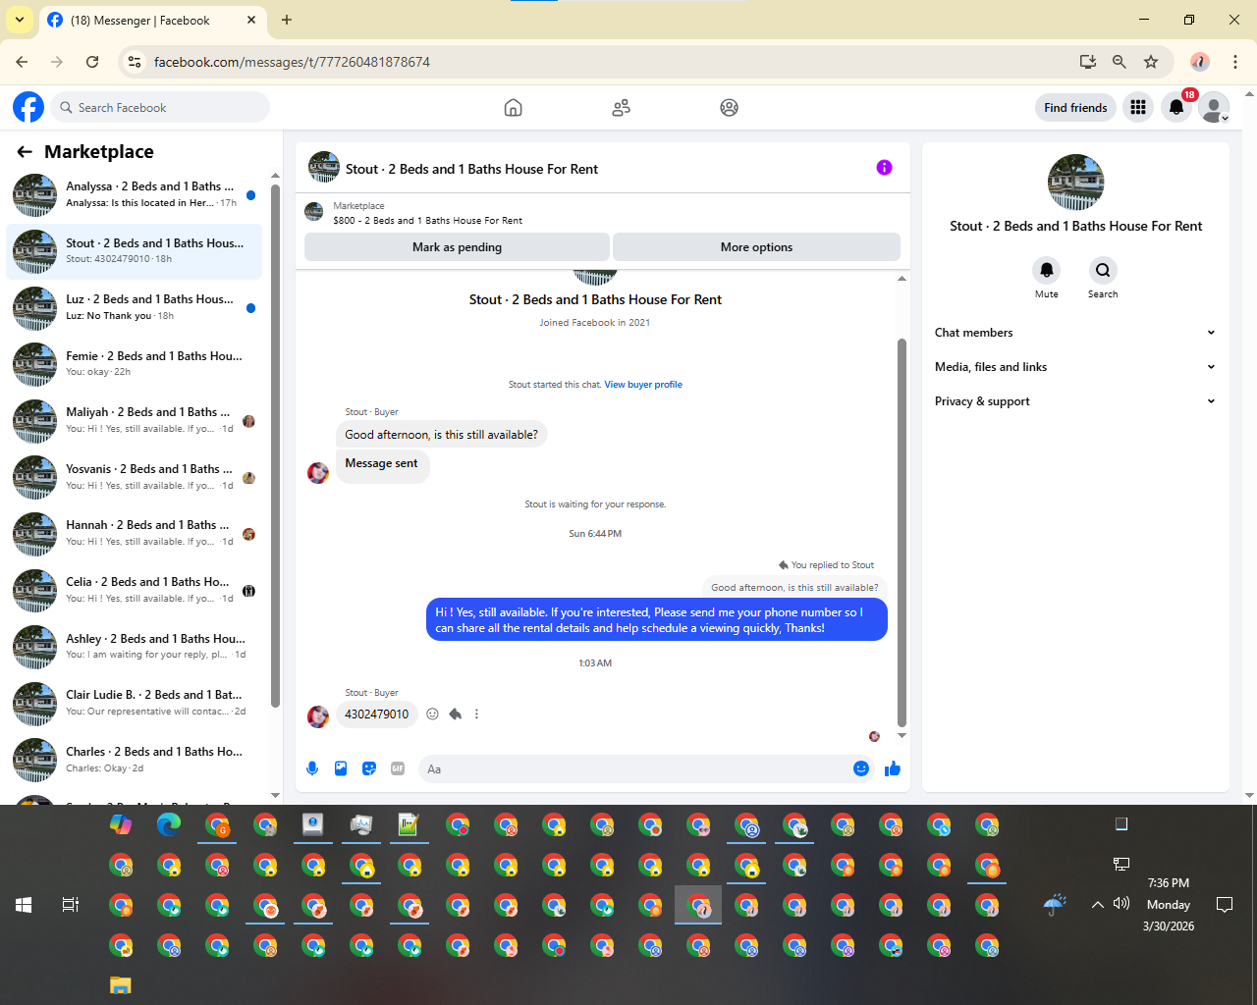The height and width of the screenshot is (1005, 1257).
Task: Open Maliyah's conversation
Action: coord(135,421)
